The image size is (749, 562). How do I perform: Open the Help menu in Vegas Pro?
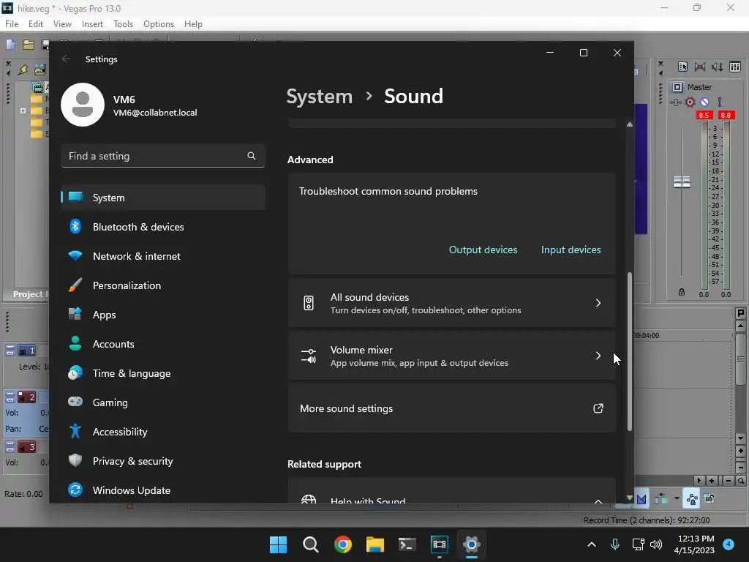pos(193,24)
